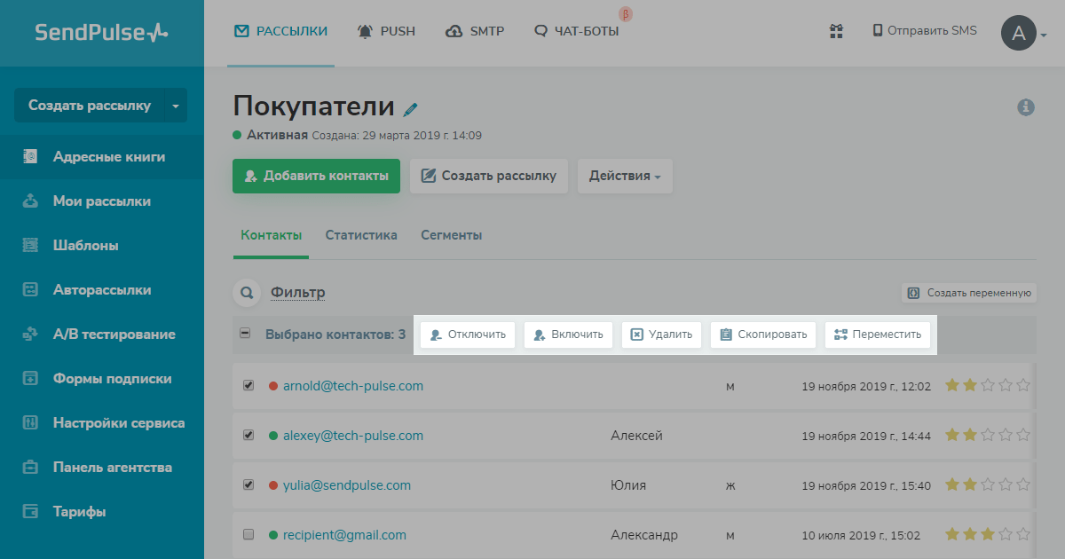This screenshot has width=1065, height=559.
Task: Select the recipient@gmail.com contact checkbox
Action: (x=248, y=535)
